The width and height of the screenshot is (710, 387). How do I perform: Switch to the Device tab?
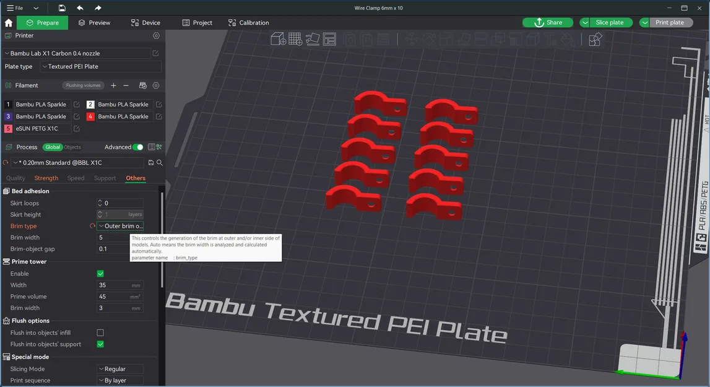coord(145,23)
